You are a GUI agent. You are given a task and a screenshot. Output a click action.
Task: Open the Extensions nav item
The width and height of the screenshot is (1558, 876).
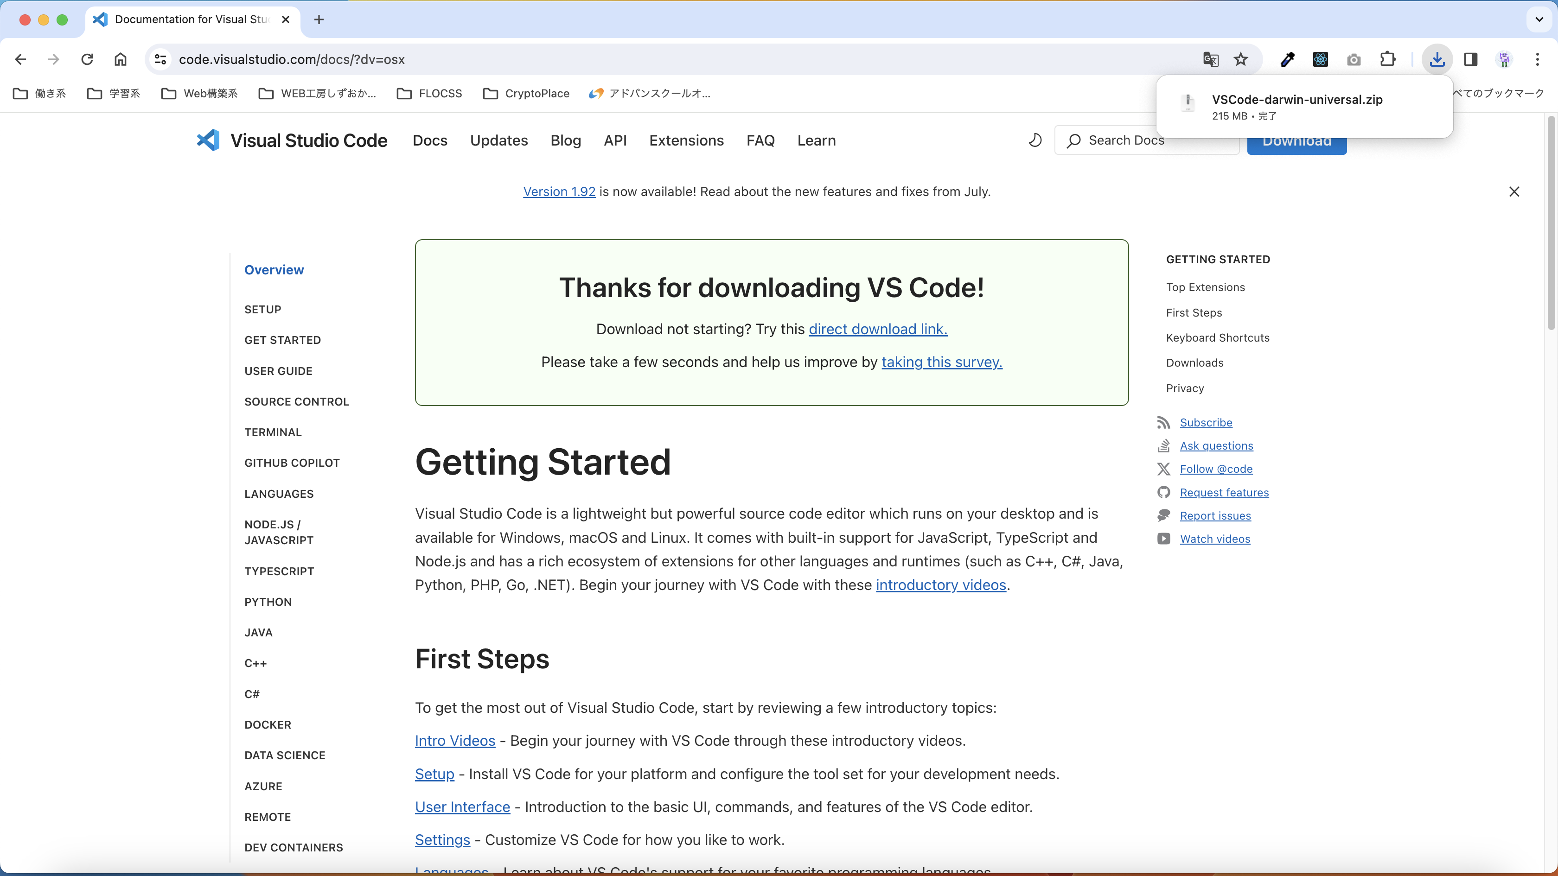[x=686, y=140]
